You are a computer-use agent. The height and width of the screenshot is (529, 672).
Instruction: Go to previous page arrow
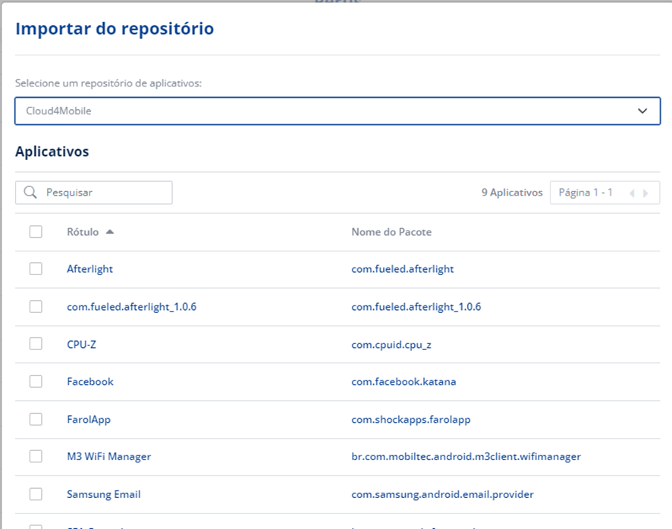point(632,193)
